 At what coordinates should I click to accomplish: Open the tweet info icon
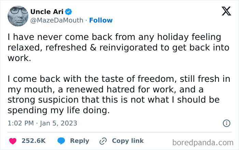pyautogui.click(x=226, y=123)
